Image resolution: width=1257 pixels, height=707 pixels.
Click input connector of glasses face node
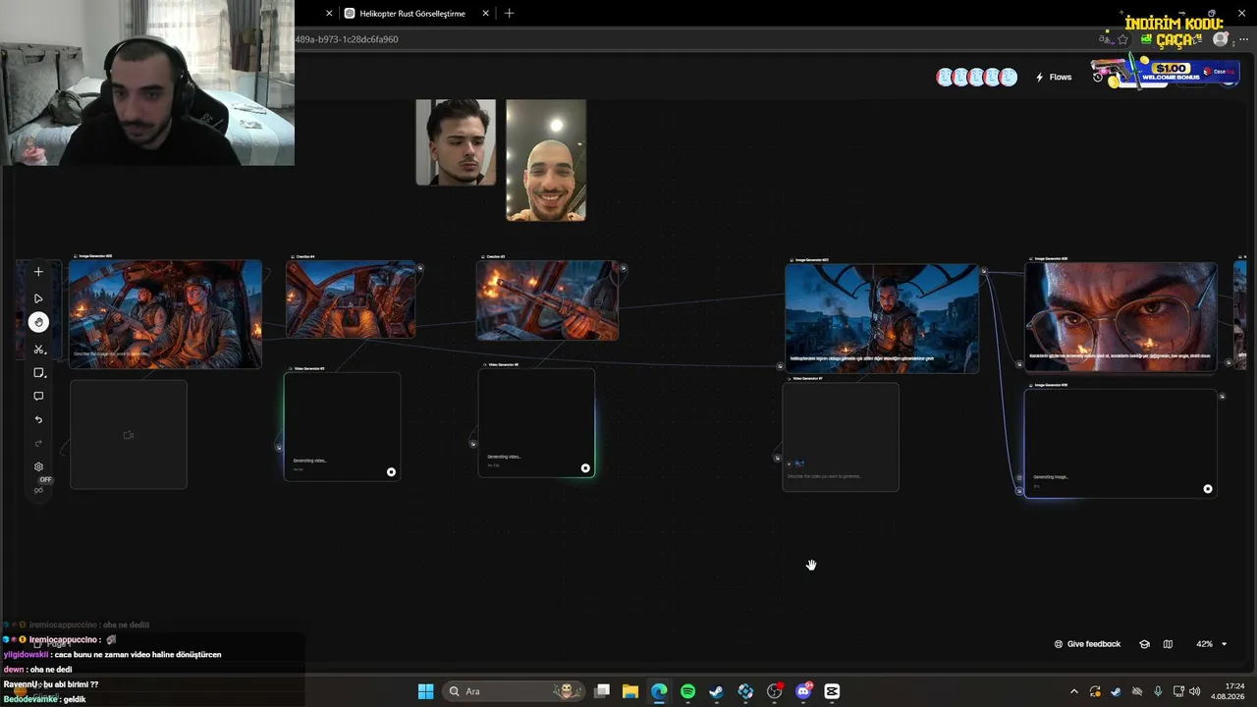(x=1019, y=365)
